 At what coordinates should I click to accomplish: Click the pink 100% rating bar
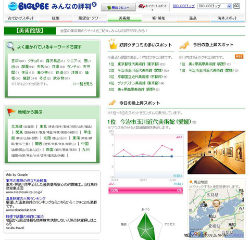coord(145,191)
